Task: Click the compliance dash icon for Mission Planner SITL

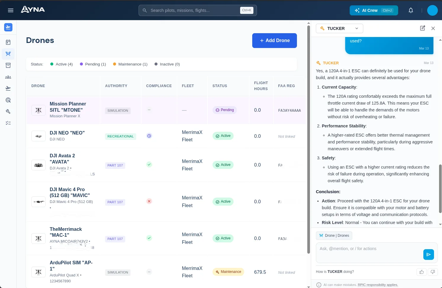Action: coord(149,110)
